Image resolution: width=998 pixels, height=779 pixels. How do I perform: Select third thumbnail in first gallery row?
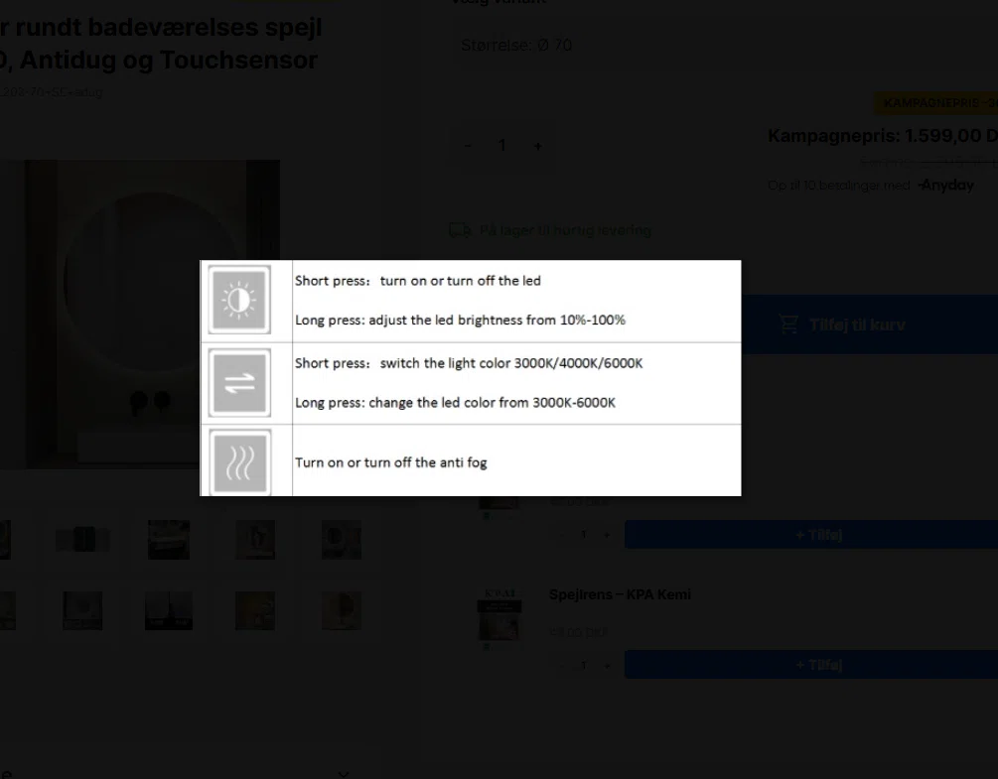(169, 540)
